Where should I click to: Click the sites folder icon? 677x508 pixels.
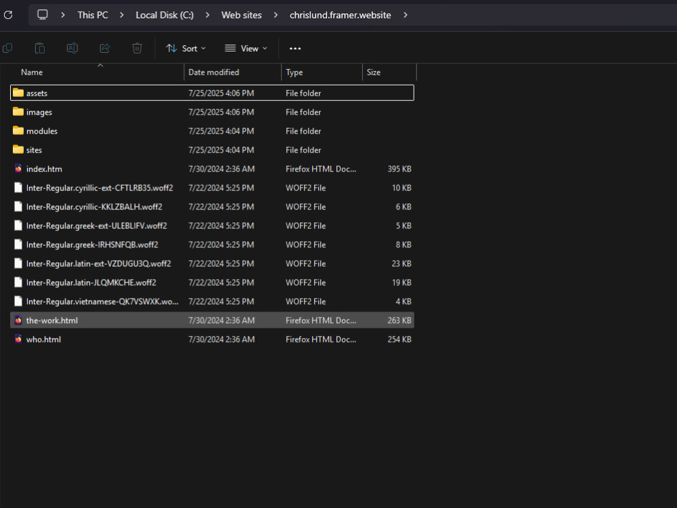(18, 150)
